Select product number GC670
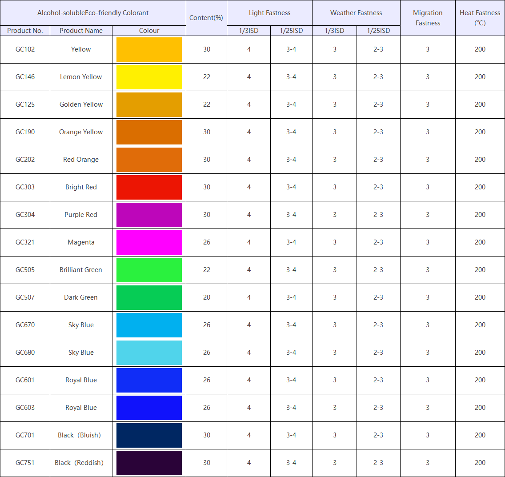Image resolution: width=505 pixels, height=477 pixels. (x=25, y=325)
